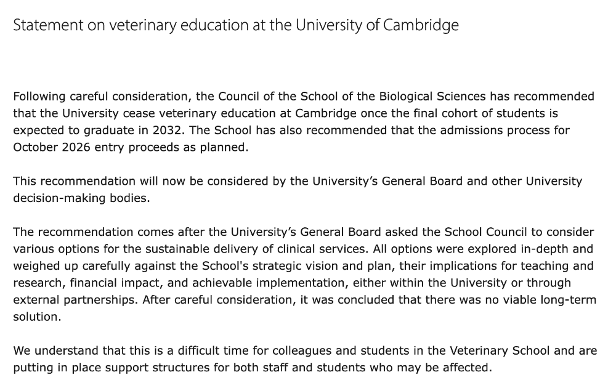Click the phrase "decision-making bodies"
Image resolution: width=616 pixels, height=388 pixels.
[x=81, y=199]
